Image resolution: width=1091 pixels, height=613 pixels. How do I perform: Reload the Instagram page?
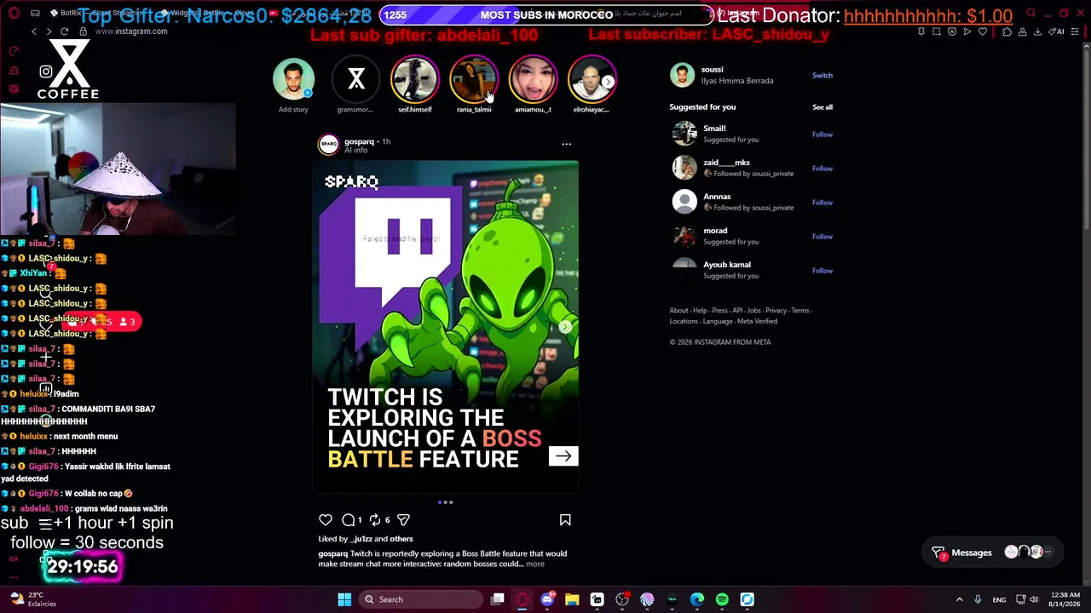coord(66,32)
